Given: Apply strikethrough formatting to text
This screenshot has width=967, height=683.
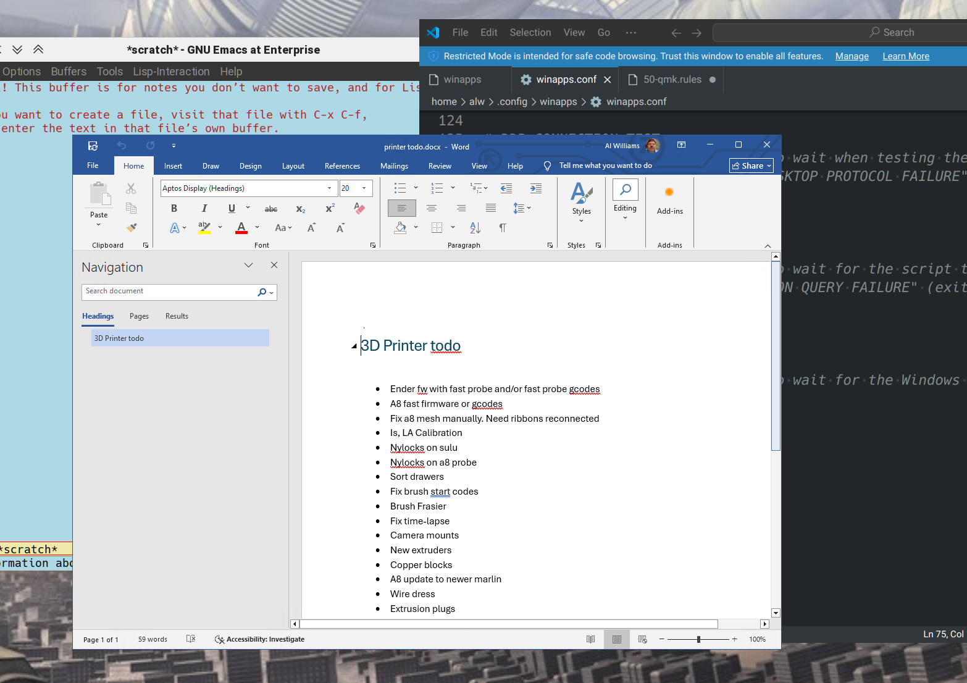Looking at the screenshot, I should (270, 209).
